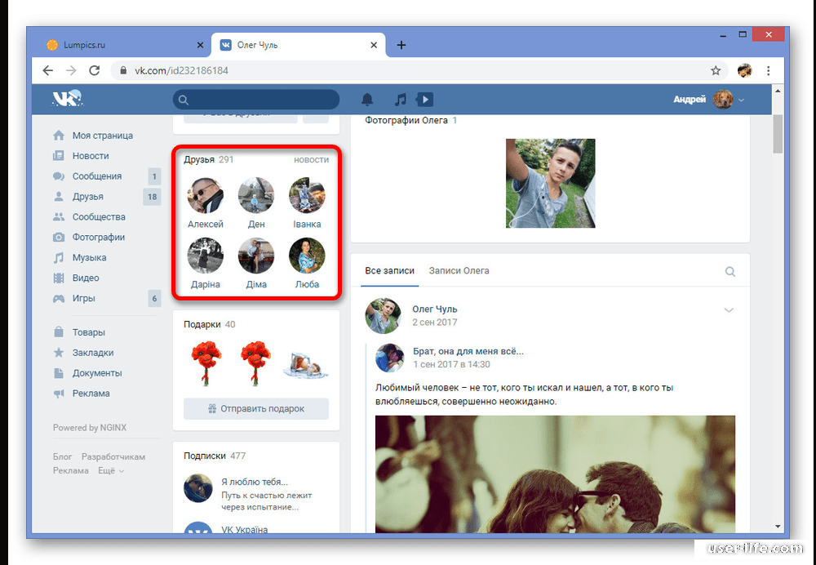Viewport: 816px width, 565px height.
Task: Click the browser forward arrow
Action: (x=71, y=70)
